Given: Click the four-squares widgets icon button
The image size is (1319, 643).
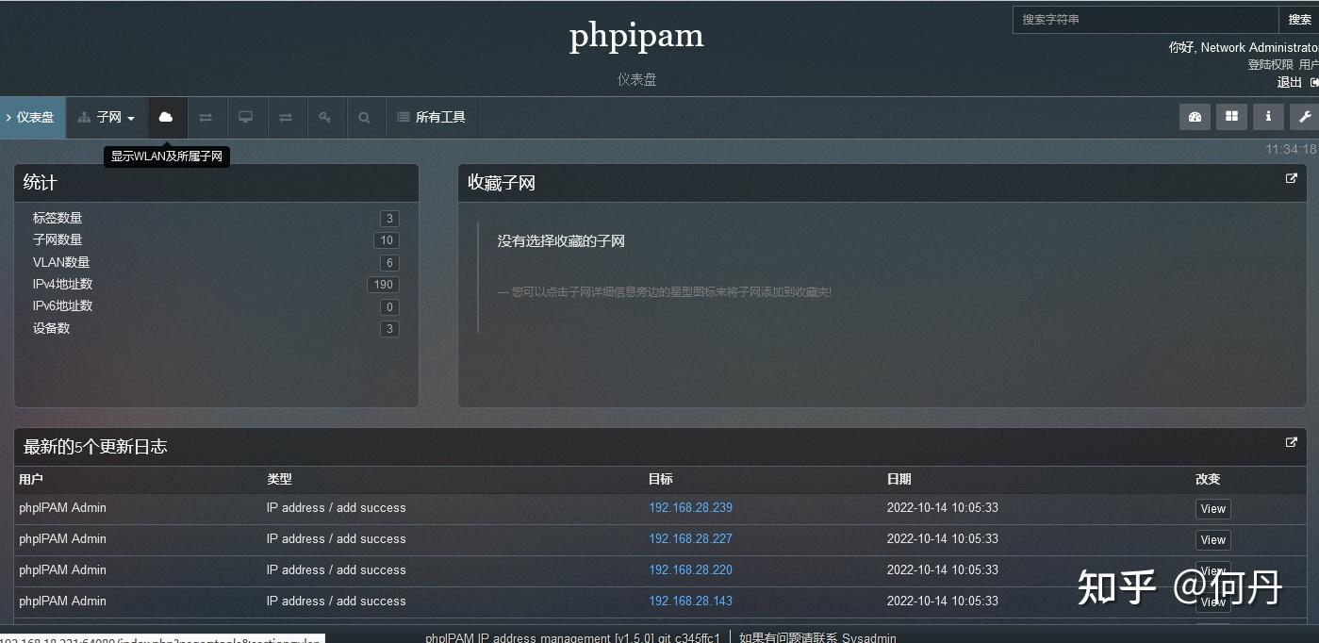Looking at the screenshot, I should (x=1231, y=117).
